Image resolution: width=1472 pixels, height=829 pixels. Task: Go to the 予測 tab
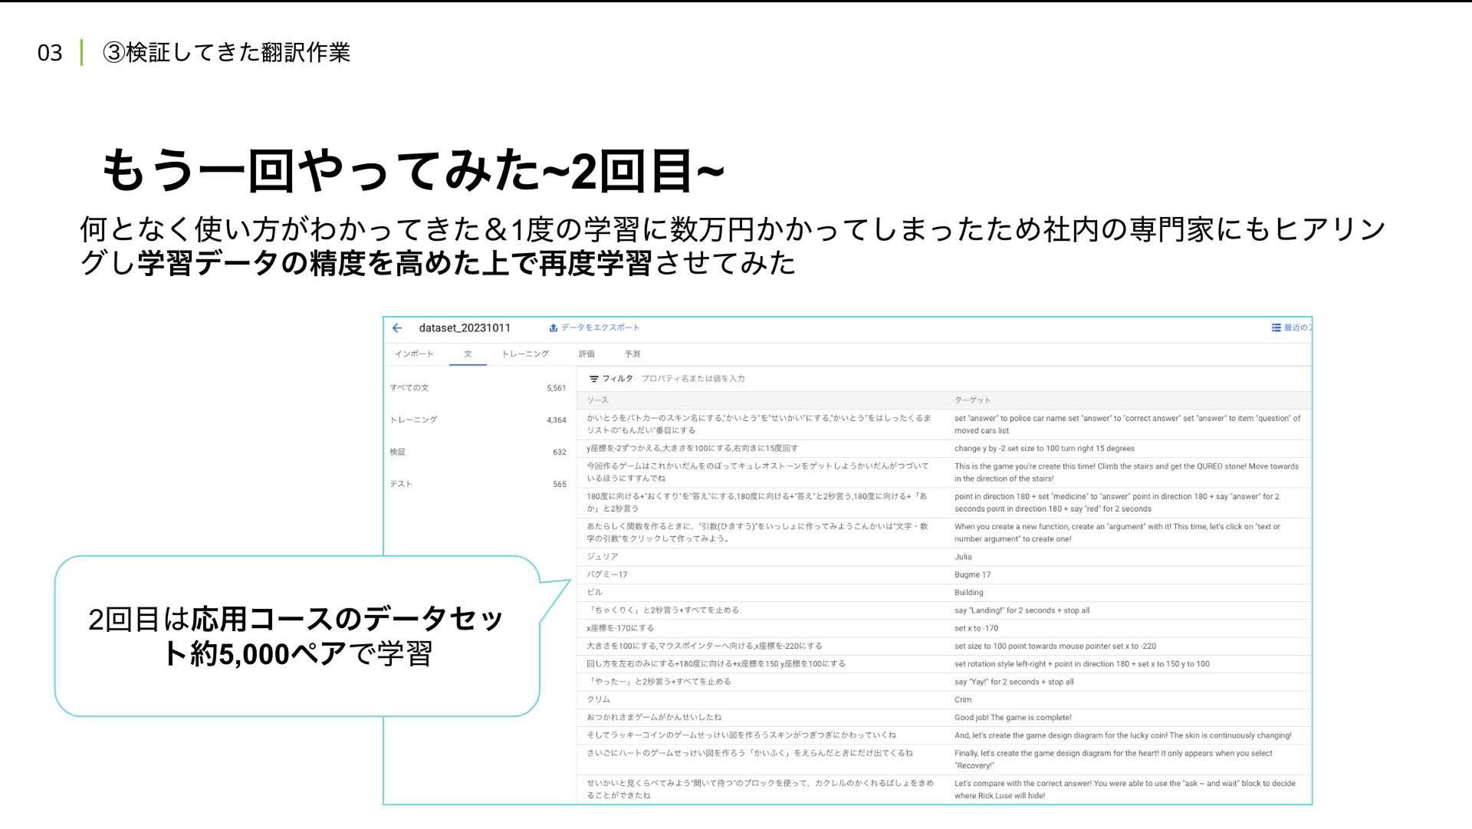click(632, 354)
